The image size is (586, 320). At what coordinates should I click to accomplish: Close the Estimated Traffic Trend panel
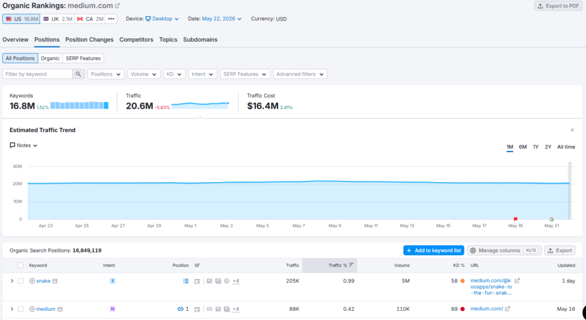coord(572,130)
